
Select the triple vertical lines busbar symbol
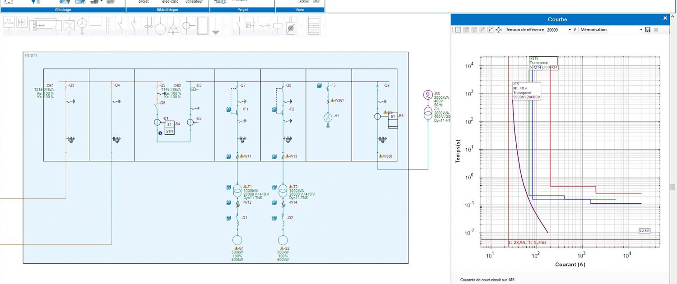[x=108, y=25]
